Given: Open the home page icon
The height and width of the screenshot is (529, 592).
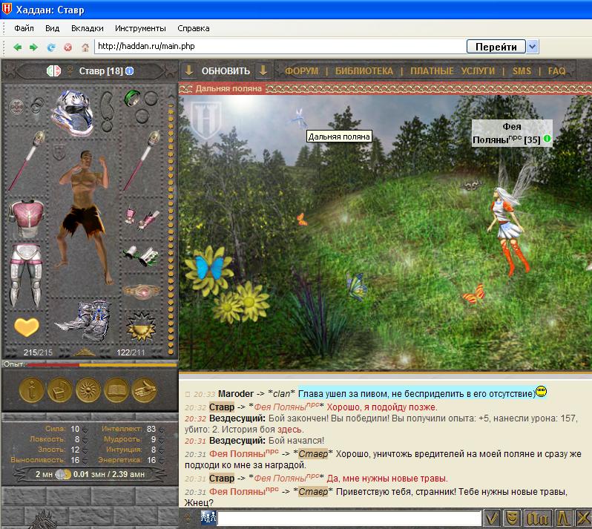Looking at the screenshot, I should (85, 47).
